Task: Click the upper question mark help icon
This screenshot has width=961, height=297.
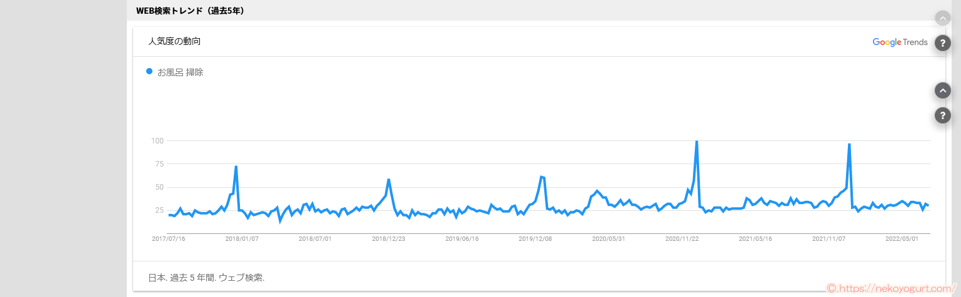Action: [942, 43]
